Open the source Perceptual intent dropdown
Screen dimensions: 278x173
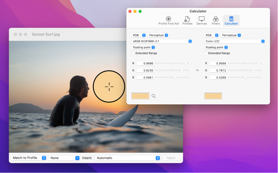coord(158,35)
